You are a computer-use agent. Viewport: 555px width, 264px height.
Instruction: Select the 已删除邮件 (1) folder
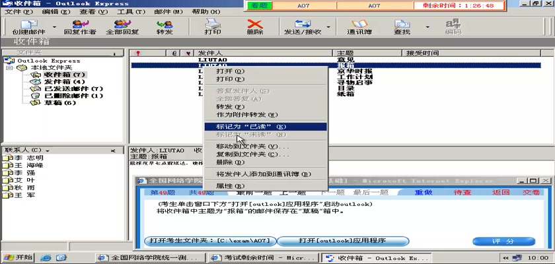[x=73, y=96]
